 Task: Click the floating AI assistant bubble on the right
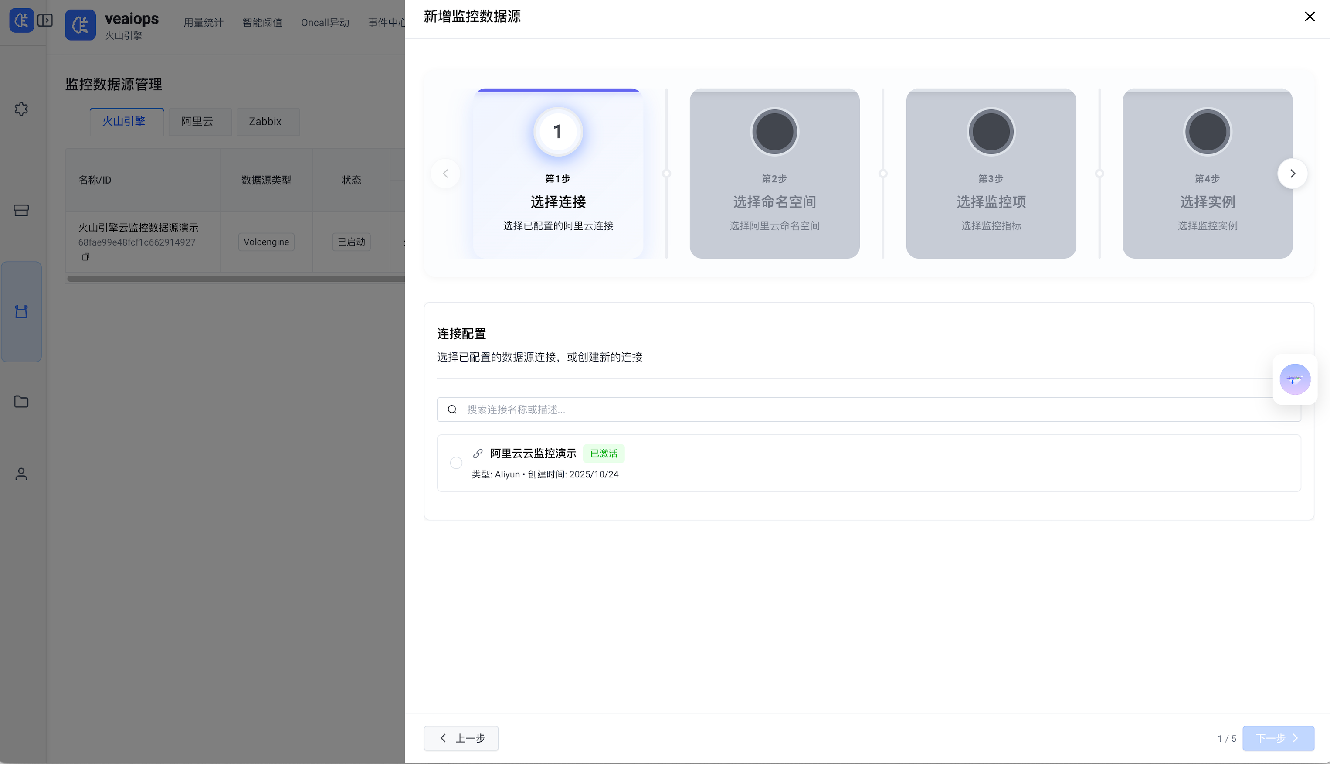[x=1294, y=379]
